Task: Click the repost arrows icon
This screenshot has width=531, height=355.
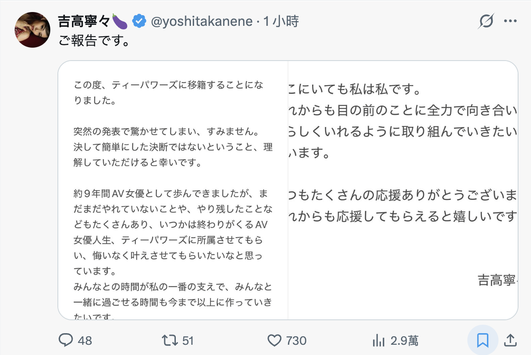Action: (x=169, y=341)
